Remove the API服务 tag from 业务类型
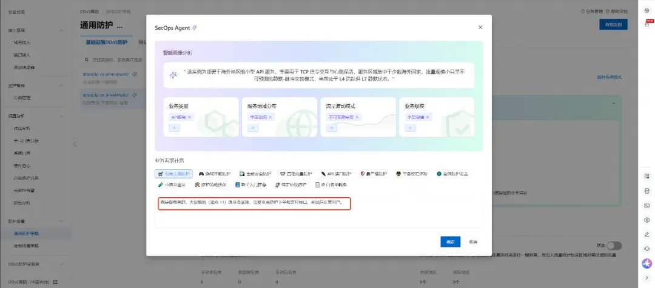Screen dimensions: 655x288 click(190, 117)
